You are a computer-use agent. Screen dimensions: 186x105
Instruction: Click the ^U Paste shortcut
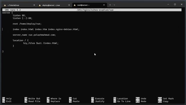coord(74,101)
